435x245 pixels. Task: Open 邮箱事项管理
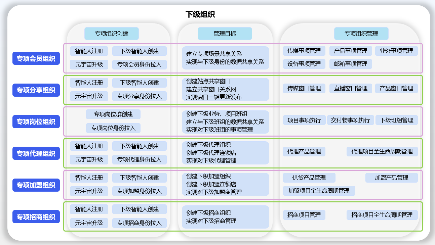(x=351, y=64)
